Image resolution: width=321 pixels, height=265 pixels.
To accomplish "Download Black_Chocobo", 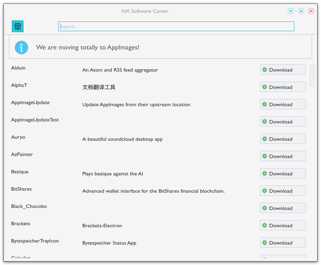I will pos(283,208).
